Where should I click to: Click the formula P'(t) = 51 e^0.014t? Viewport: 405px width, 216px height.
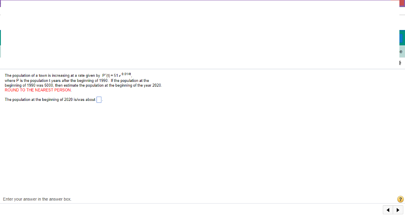coord(117,75)
